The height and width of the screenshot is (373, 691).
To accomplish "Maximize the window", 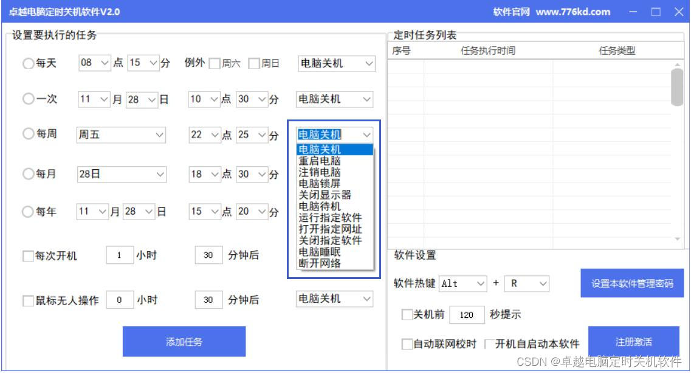I will 656,12.
